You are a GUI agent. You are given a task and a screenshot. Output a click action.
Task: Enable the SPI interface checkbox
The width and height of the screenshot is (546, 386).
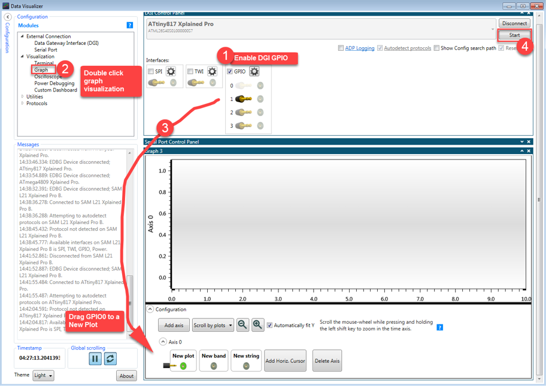coord(151,72)
